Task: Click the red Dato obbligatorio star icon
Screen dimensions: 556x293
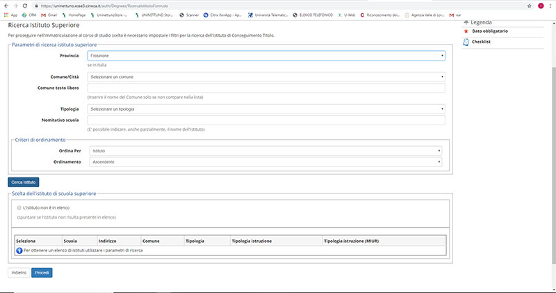Action: click(x=466, y=31)
